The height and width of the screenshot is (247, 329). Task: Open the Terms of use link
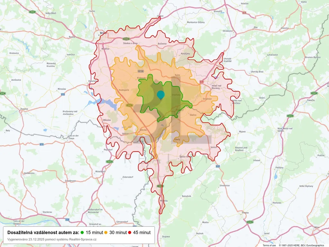coord(269,245)
